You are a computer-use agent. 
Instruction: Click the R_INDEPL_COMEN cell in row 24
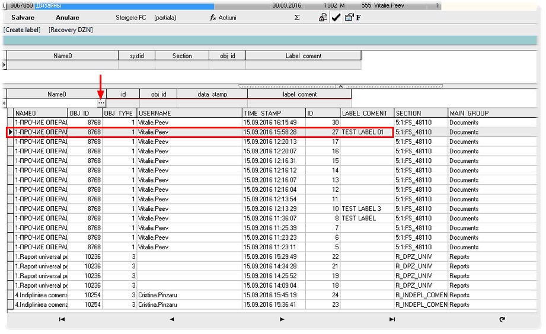coord(421,295)
